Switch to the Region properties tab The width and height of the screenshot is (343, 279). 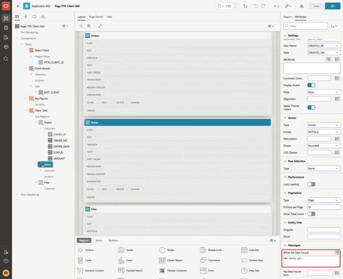point(287,17)
